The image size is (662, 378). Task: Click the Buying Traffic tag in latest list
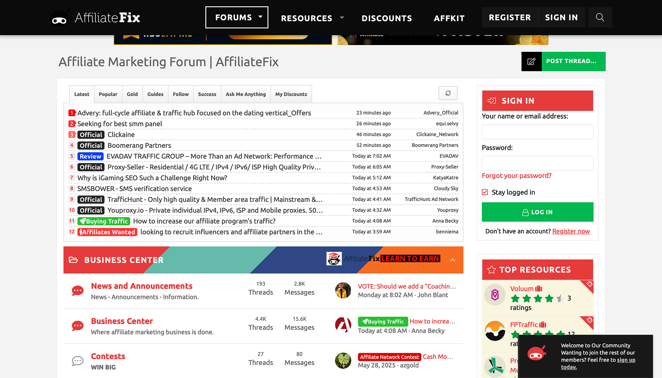click(104, 221)
